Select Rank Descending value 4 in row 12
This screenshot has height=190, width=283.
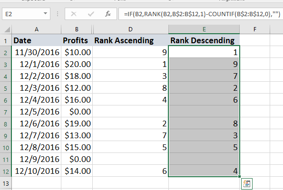[x=204, y=171]
